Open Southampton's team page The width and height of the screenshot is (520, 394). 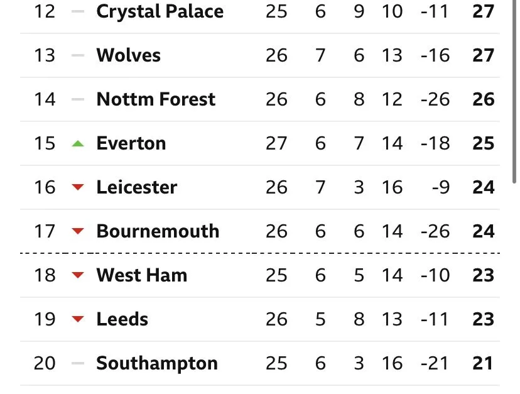(156, 363)
